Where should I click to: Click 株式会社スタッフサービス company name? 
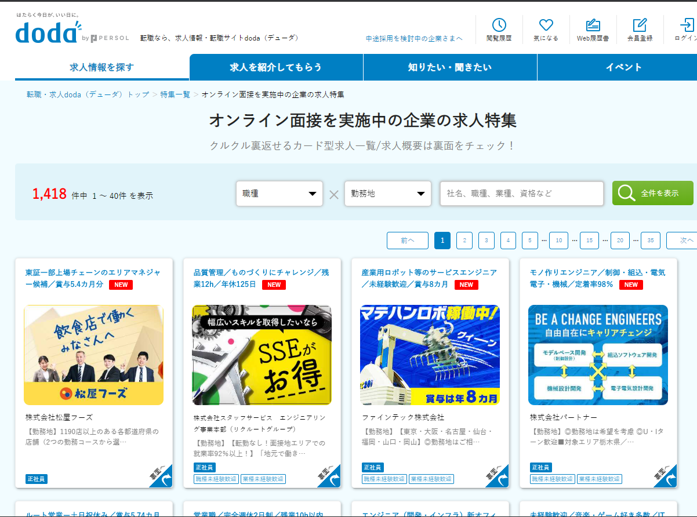[260, 423]
